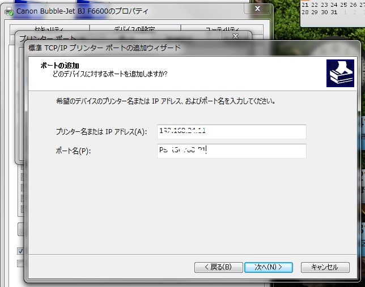This screenshot has width=365, height=287.
Task: Cancel the wizard with キャンセル button
Action: pyautogui.click(x=325, y=267)
